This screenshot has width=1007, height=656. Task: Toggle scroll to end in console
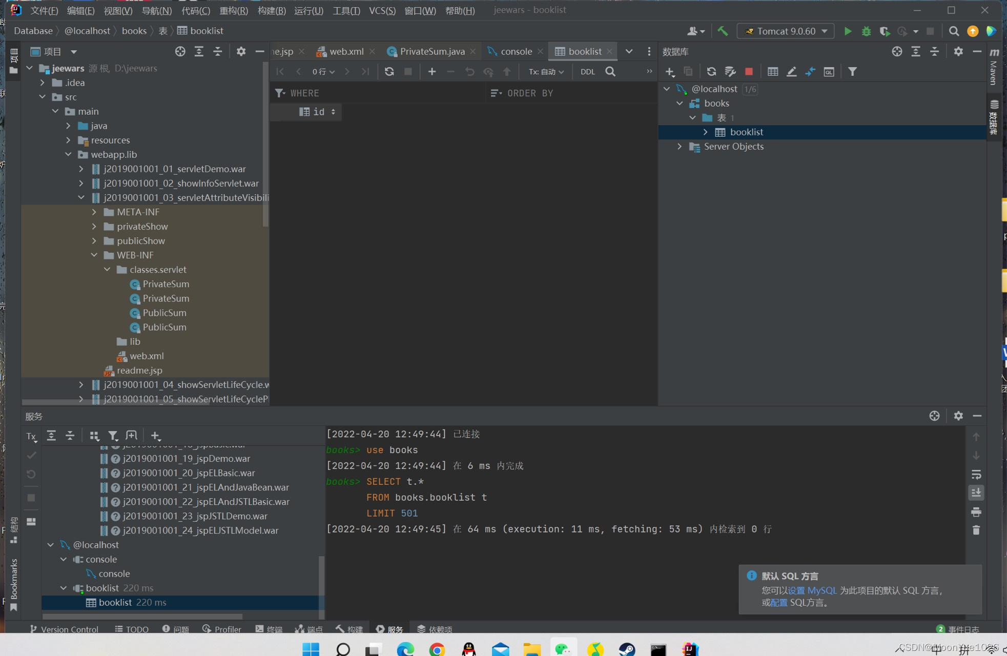976,493
